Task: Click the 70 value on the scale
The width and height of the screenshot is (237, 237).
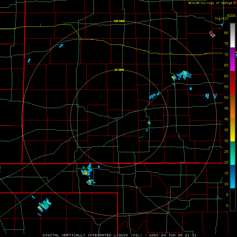Action: 226,55
